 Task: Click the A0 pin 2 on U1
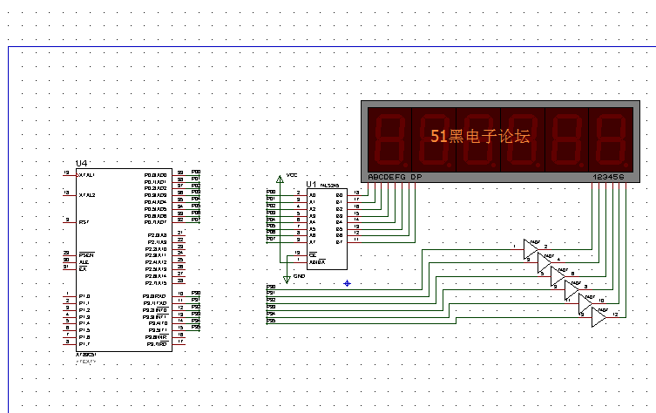coord(300,195)
